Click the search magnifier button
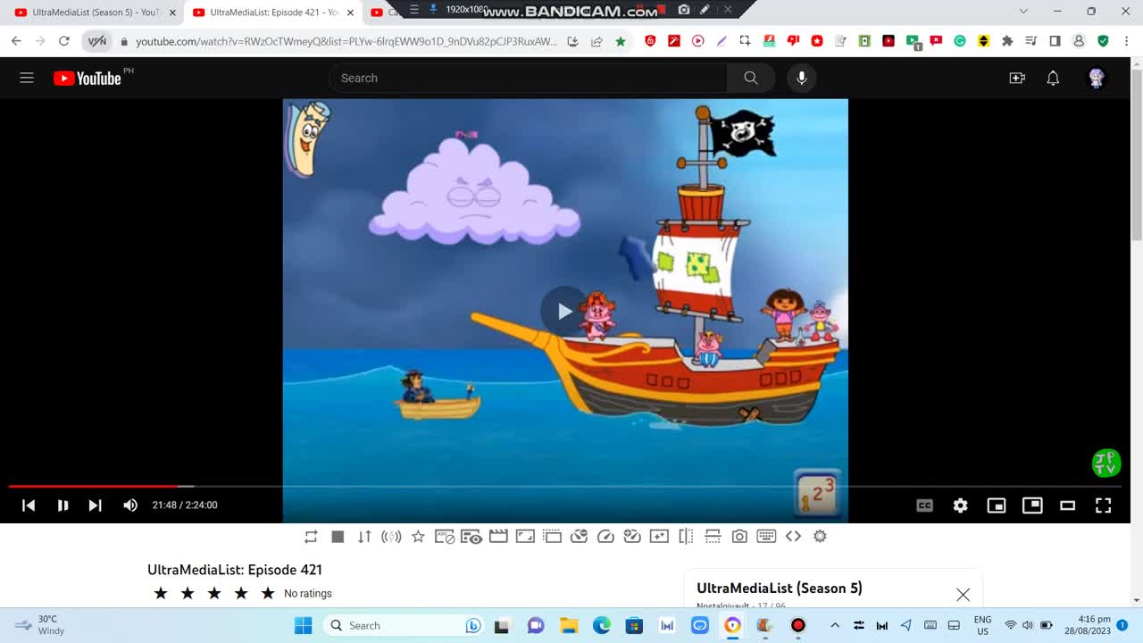Image resolution: width=1143 pixels, height=643 pixels. [751, 78]
